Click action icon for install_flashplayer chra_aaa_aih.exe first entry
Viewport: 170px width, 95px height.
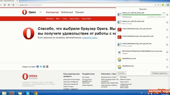(167, 30)
